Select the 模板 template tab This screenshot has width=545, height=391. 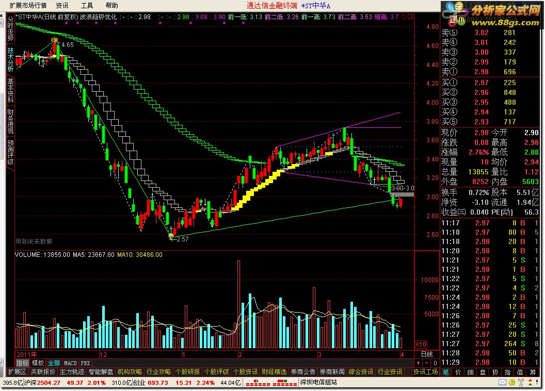[38, 363]
